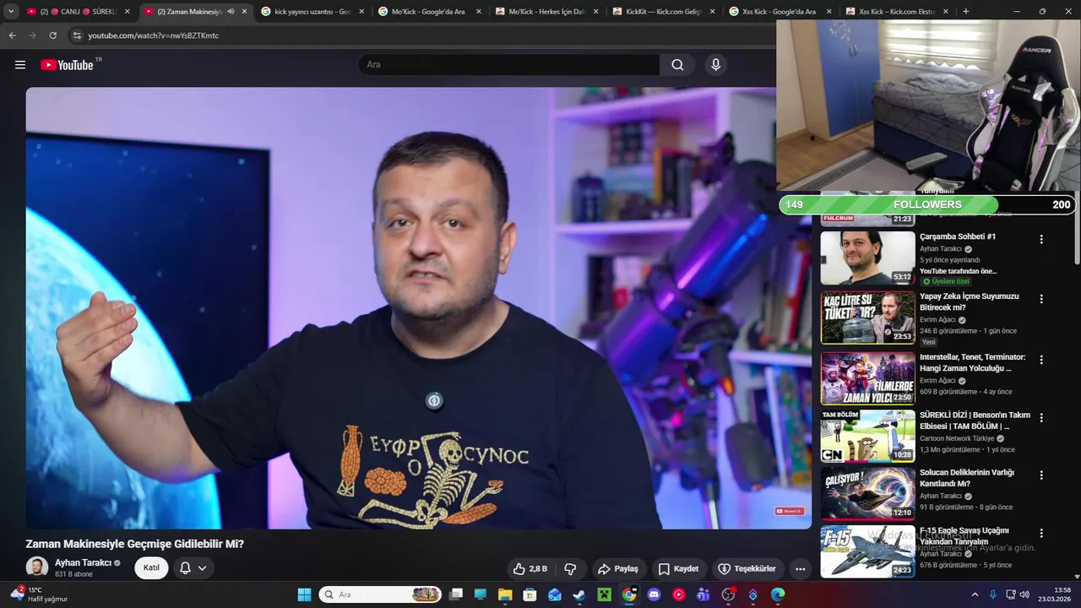The height and width of the screenshot is (608, 1081).
Task: Open options for F-15 Eagle Savaş Uçağını video
Action: [1041, 534]
